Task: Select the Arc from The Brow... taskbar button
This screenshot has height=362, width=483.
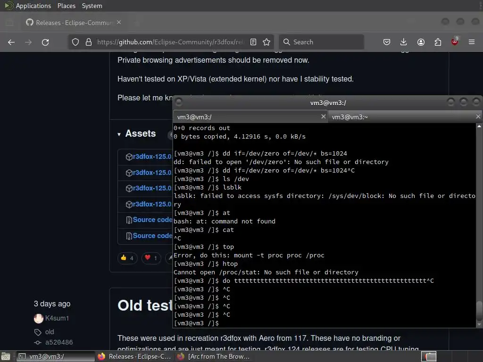Action: (x=214, y=356)
